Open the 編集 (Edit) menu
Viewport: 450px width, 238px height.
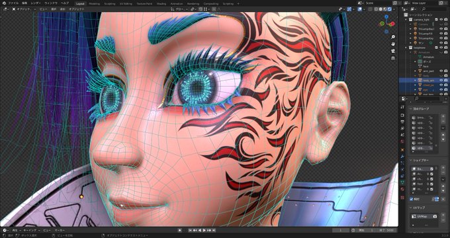pyautogui.click(x=24, y=3)
